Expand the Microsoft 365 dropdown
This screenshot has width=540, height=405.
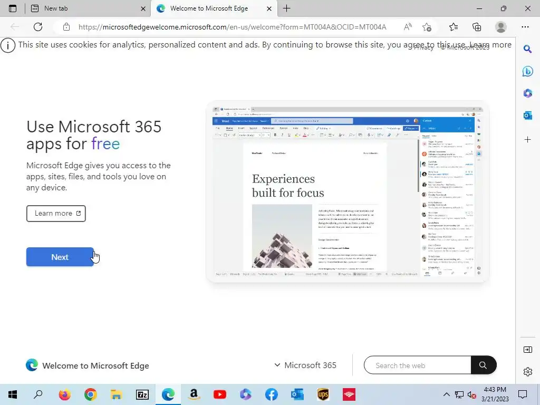pos(305,365)
